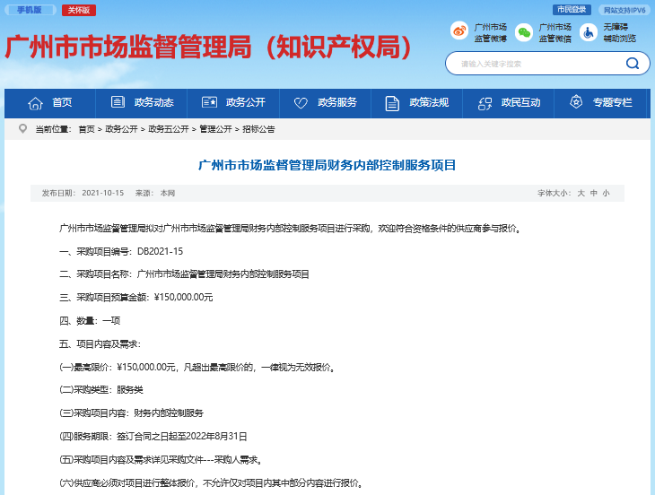The width and height of the screenshot is (655, 495).
Task: Click the line 四、数量：一项
Action: pos(90,320)
